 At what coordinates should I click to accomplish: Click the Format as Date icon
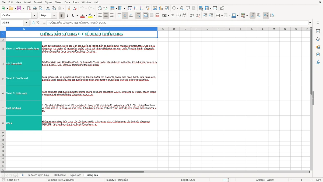tap(184, 16)
